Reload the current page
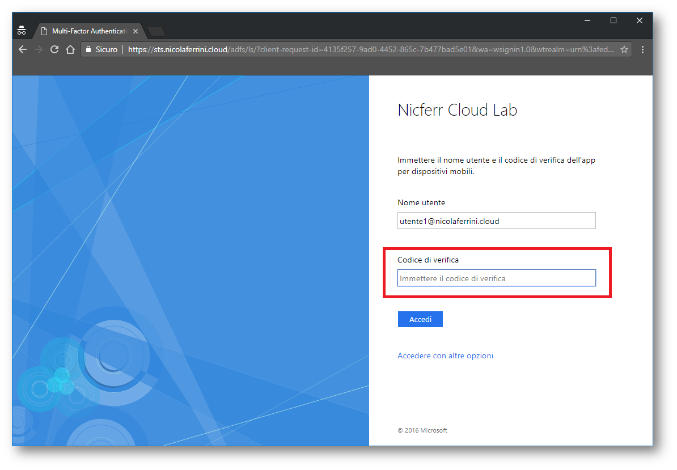 click(54, 49)
